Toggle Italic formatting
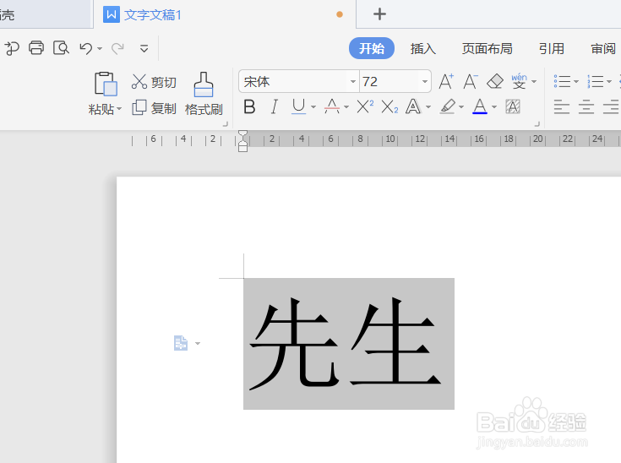 [274, 107]
